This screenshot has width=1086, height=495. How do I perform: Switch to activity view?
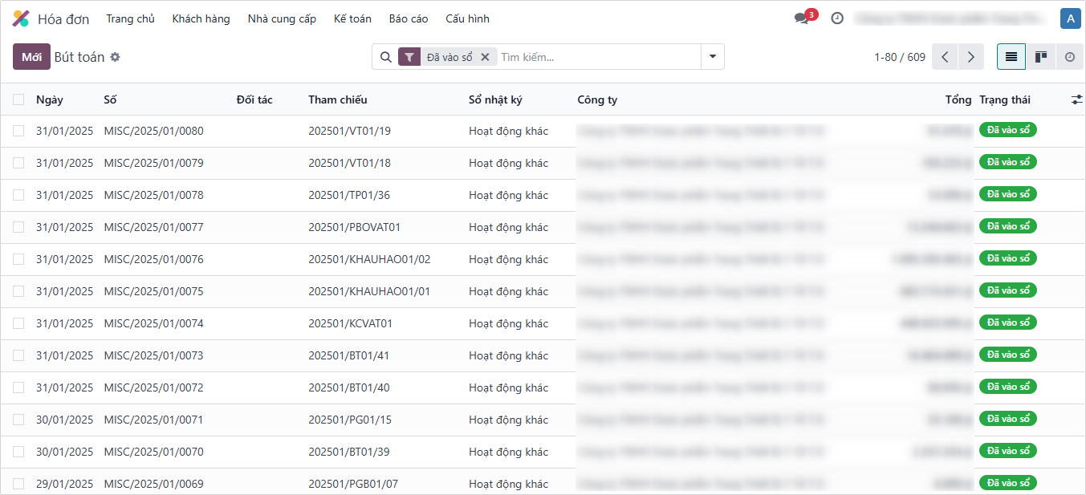click(1069, 57)
